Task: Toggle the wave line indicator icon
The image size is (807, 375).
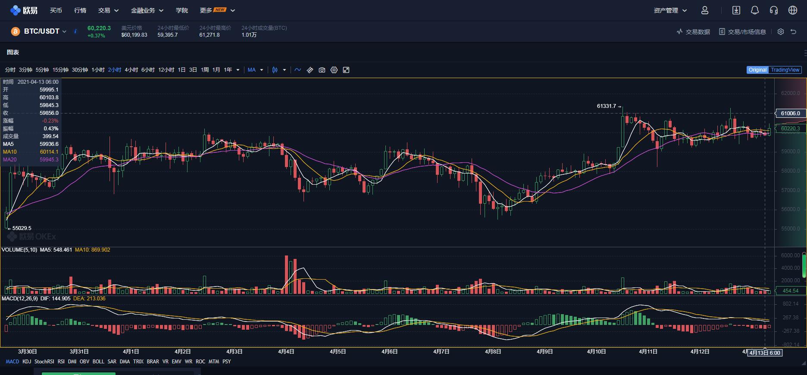Action: point(297,70)
